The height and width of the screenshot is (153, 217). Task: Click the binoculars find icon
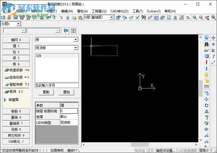click(207, 44)
